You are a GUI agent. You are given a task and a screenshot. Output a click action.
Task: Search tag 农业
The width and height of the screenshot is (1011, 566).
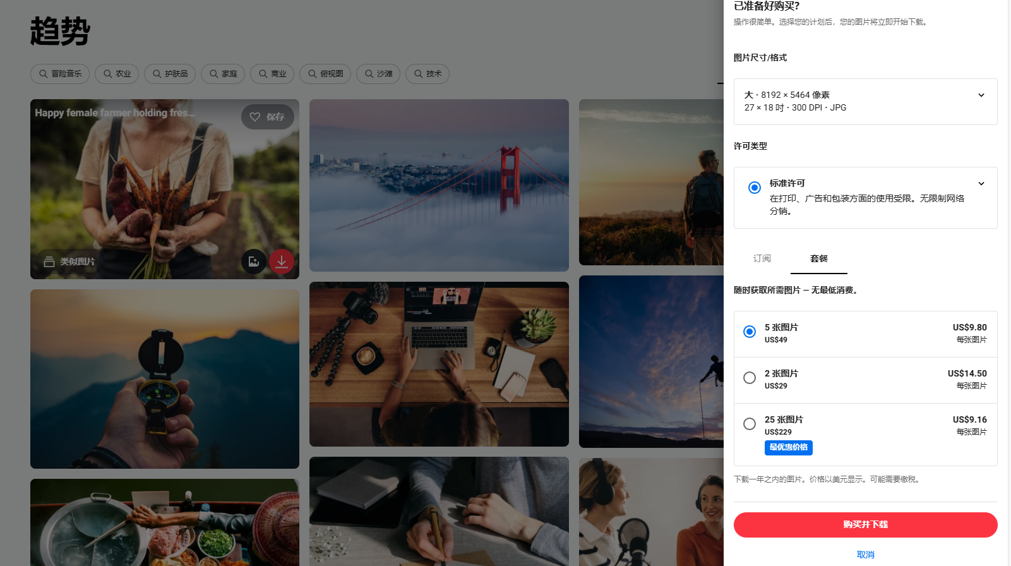pyautogui.click(x=117, y=74)
